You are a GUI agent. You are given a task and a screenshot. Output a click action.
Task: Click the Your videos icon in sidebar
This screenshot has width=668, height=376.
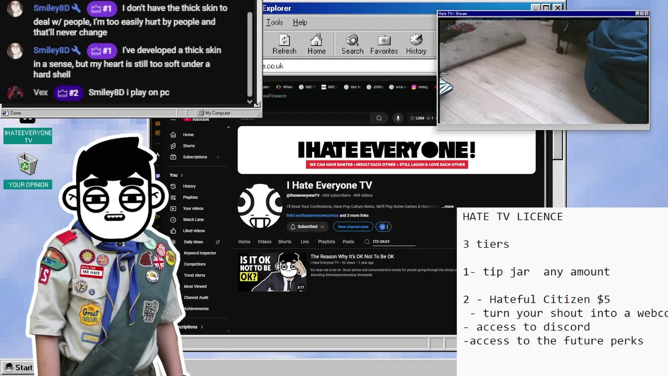click(173, 208)
